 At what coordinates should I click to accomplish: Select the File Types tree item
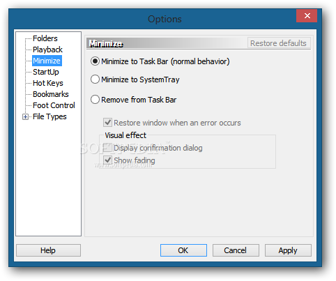pos(49,116)
